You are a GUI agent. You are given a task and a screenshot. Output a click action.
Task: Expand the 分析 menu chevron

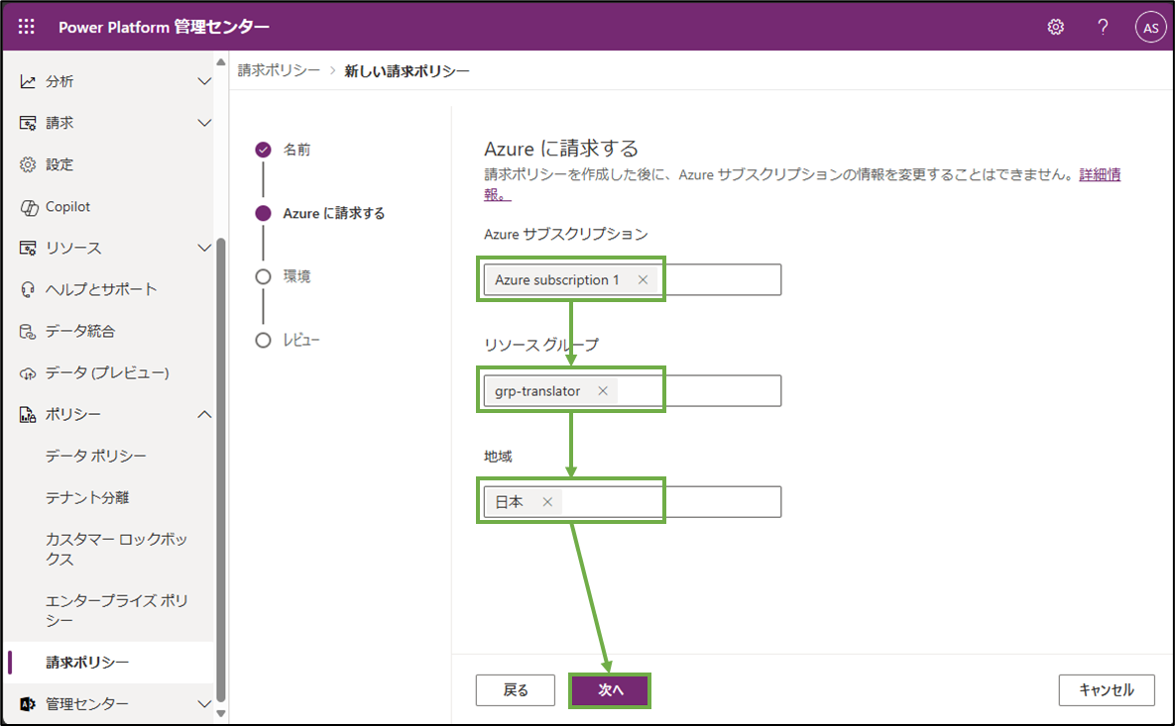(x=204, y=81)
